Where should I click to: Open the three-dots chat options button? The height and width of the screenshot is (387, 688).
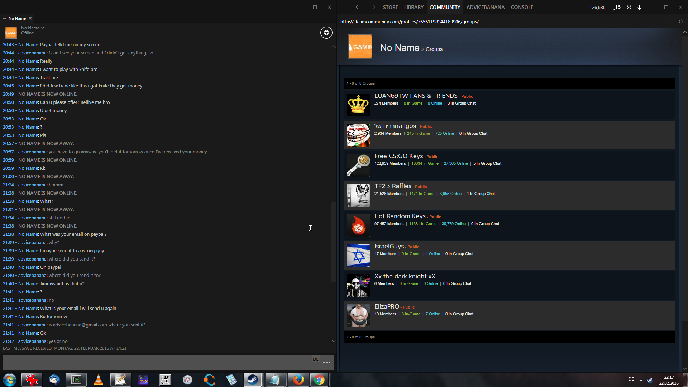(x=326, y=363)
